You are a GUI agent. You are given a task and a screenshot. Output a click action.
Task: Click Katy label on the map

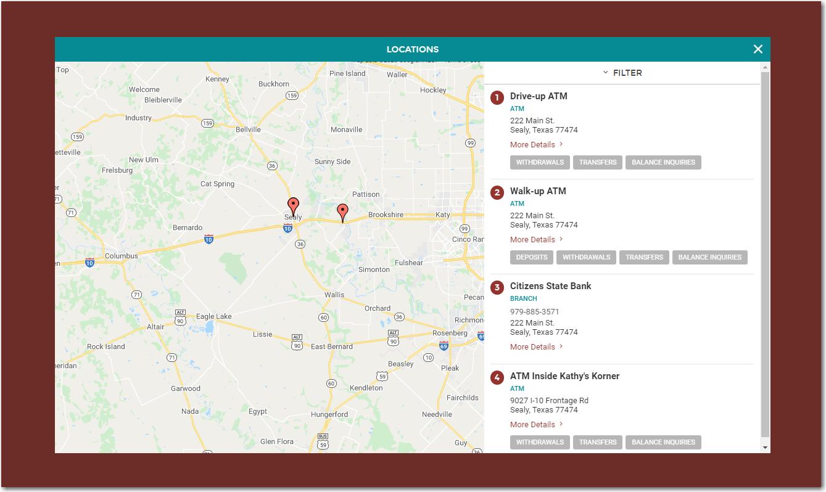(443, 215)
